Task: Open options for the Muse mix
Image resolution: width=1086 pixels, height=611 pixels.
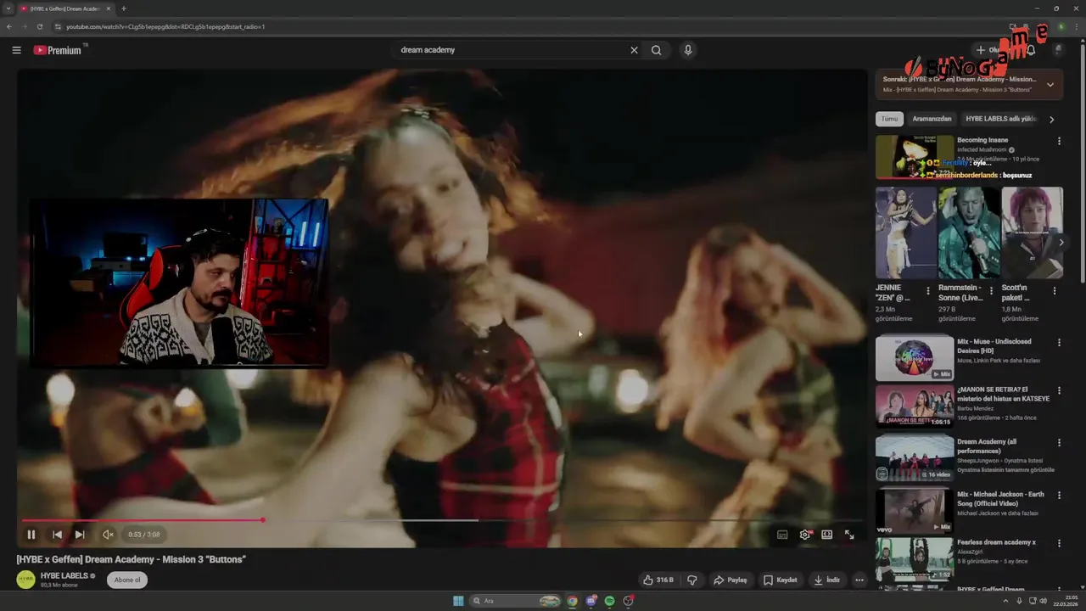Action: click(x=1059, y=343)
